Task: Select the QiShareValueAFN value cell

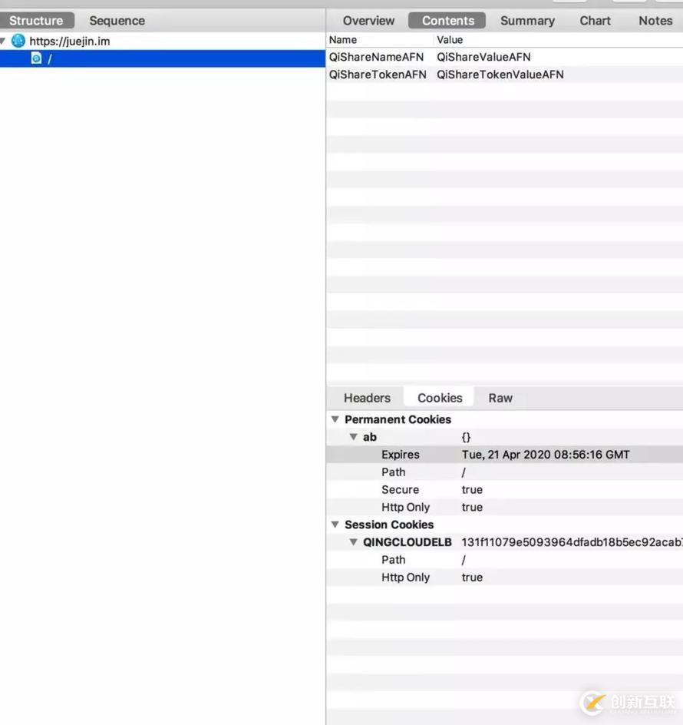Action: [483, 57]
